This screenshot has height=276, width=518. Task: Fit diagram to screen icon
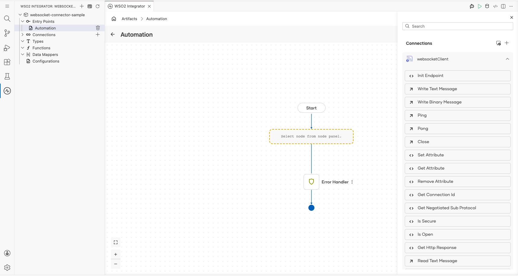[116, 242]
